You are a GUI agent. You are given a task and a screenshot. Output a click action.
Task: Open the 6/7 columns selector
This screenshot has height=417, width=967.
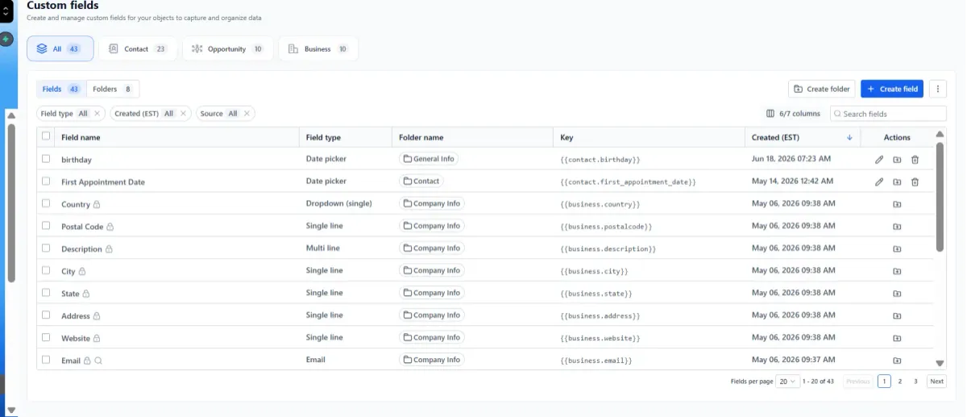(793, 114)
